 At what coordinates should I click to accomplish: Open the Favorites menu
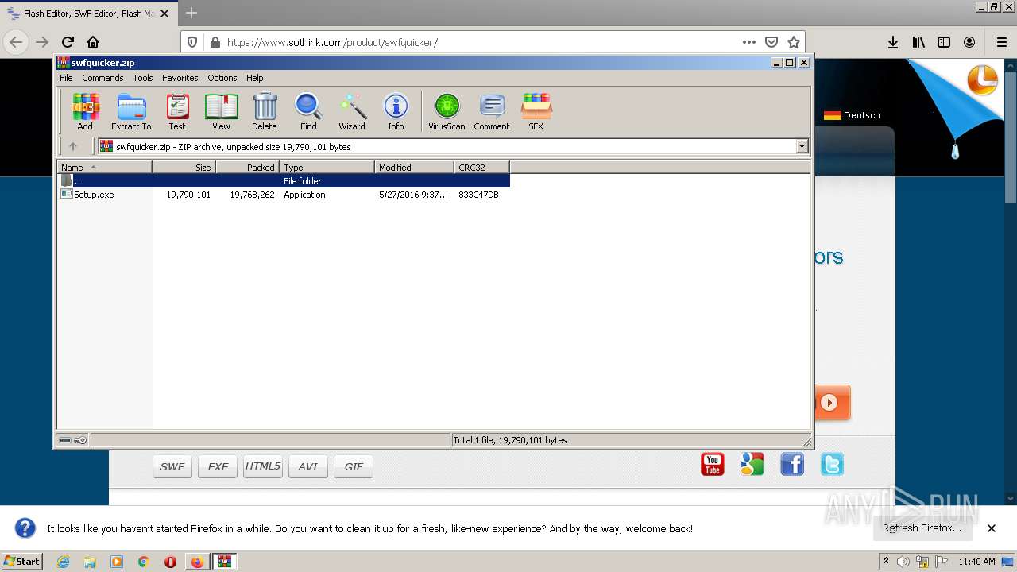click(180, 78)
